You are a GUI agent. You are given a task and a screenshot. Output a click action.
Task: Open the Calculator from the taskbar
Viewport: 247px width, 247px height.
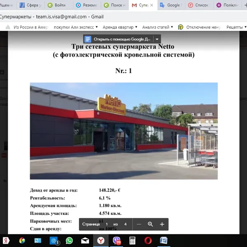tap(132, 240)
